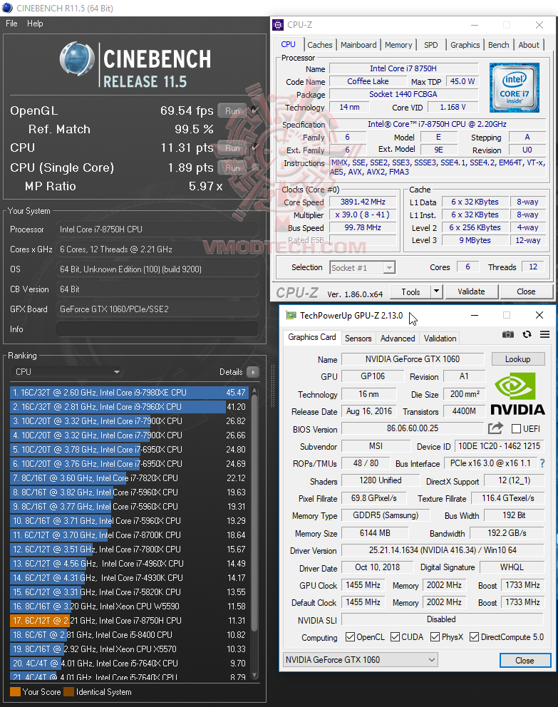The height and width of the screenshot is (707, 558).
Task: Click the panel splitter handle beside Ranking
Action: click(272, 386)
